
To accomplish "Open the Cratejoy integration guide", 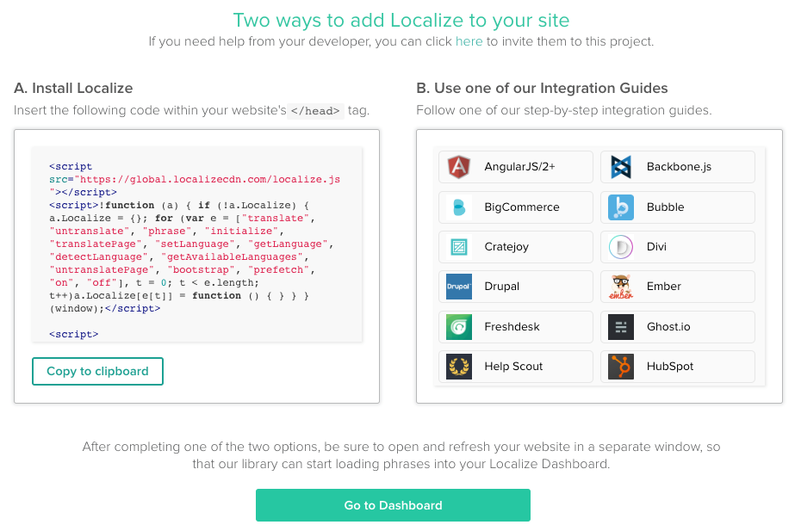I will click(516, 247).
